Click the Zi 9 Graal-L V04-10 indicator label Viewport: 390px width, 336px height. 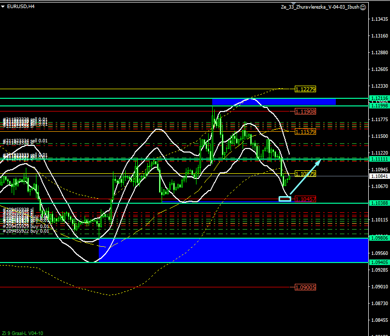point(23,333)
